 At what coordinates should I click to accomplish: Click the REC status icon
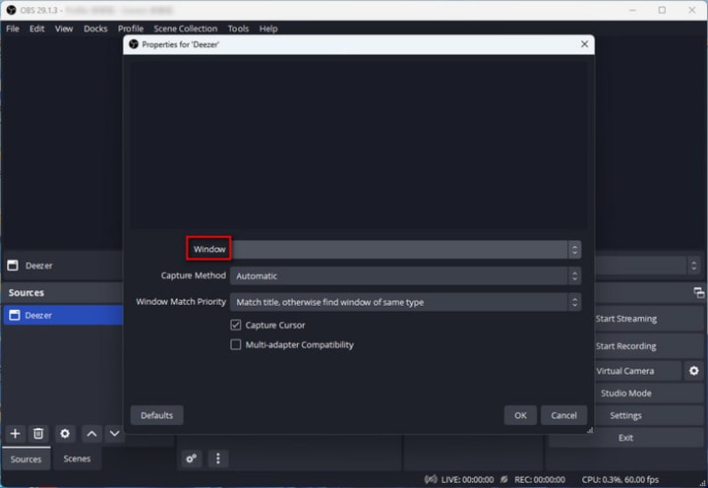(x=503, y=479)
